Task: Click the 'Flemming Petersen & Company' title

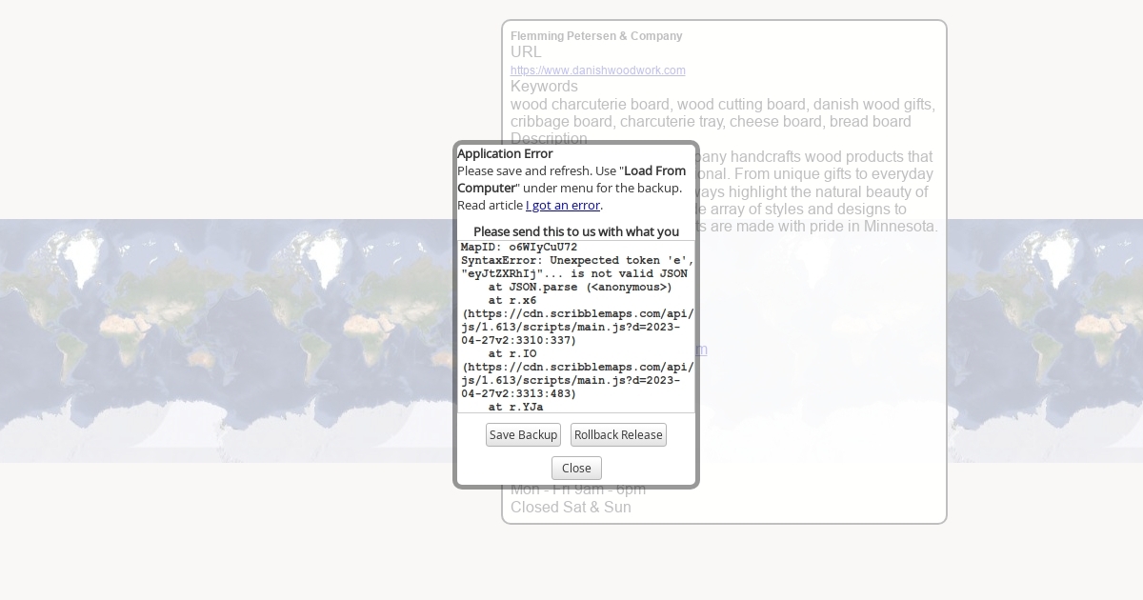Action: [596, 36]
